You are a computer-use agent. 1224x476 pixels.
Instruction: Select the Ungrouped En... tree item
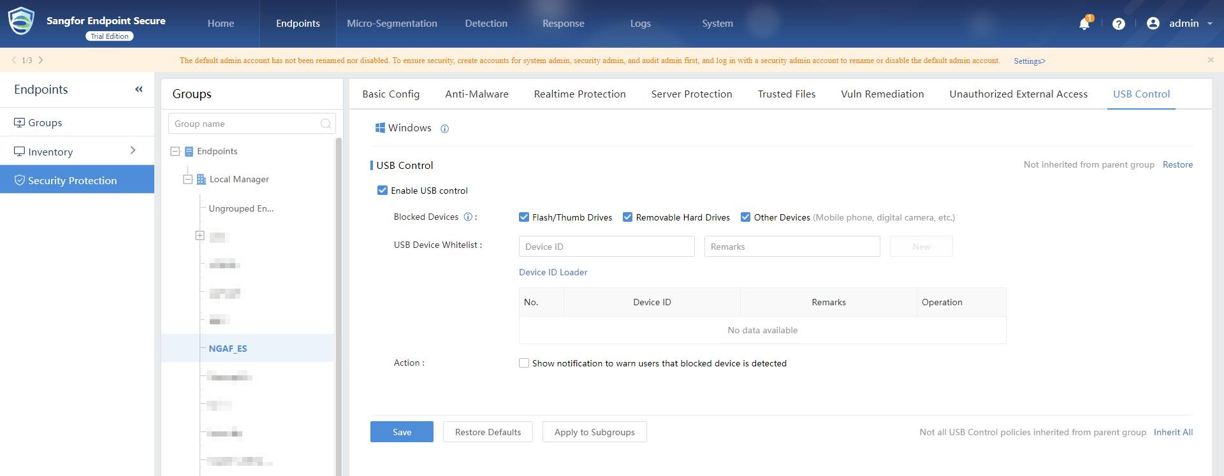pos(241,208)
